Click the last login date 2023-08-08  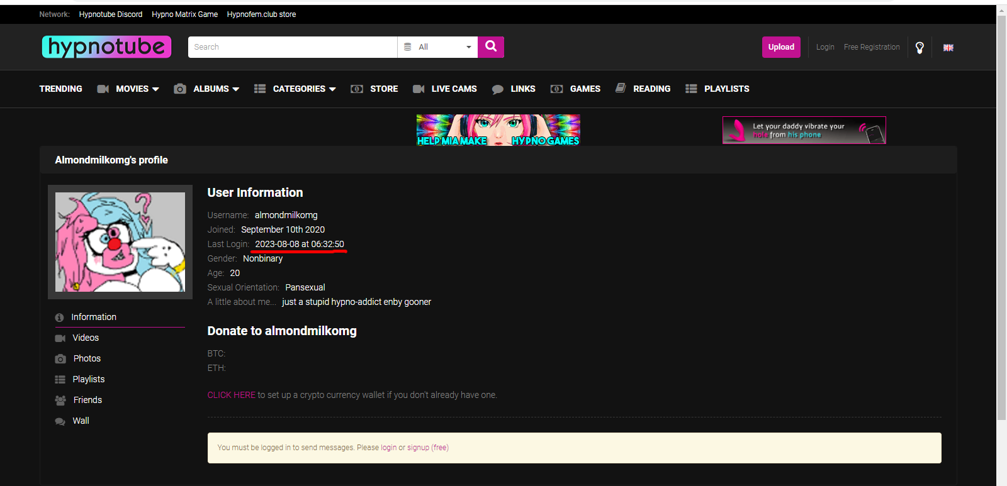(x=300, y=244)
